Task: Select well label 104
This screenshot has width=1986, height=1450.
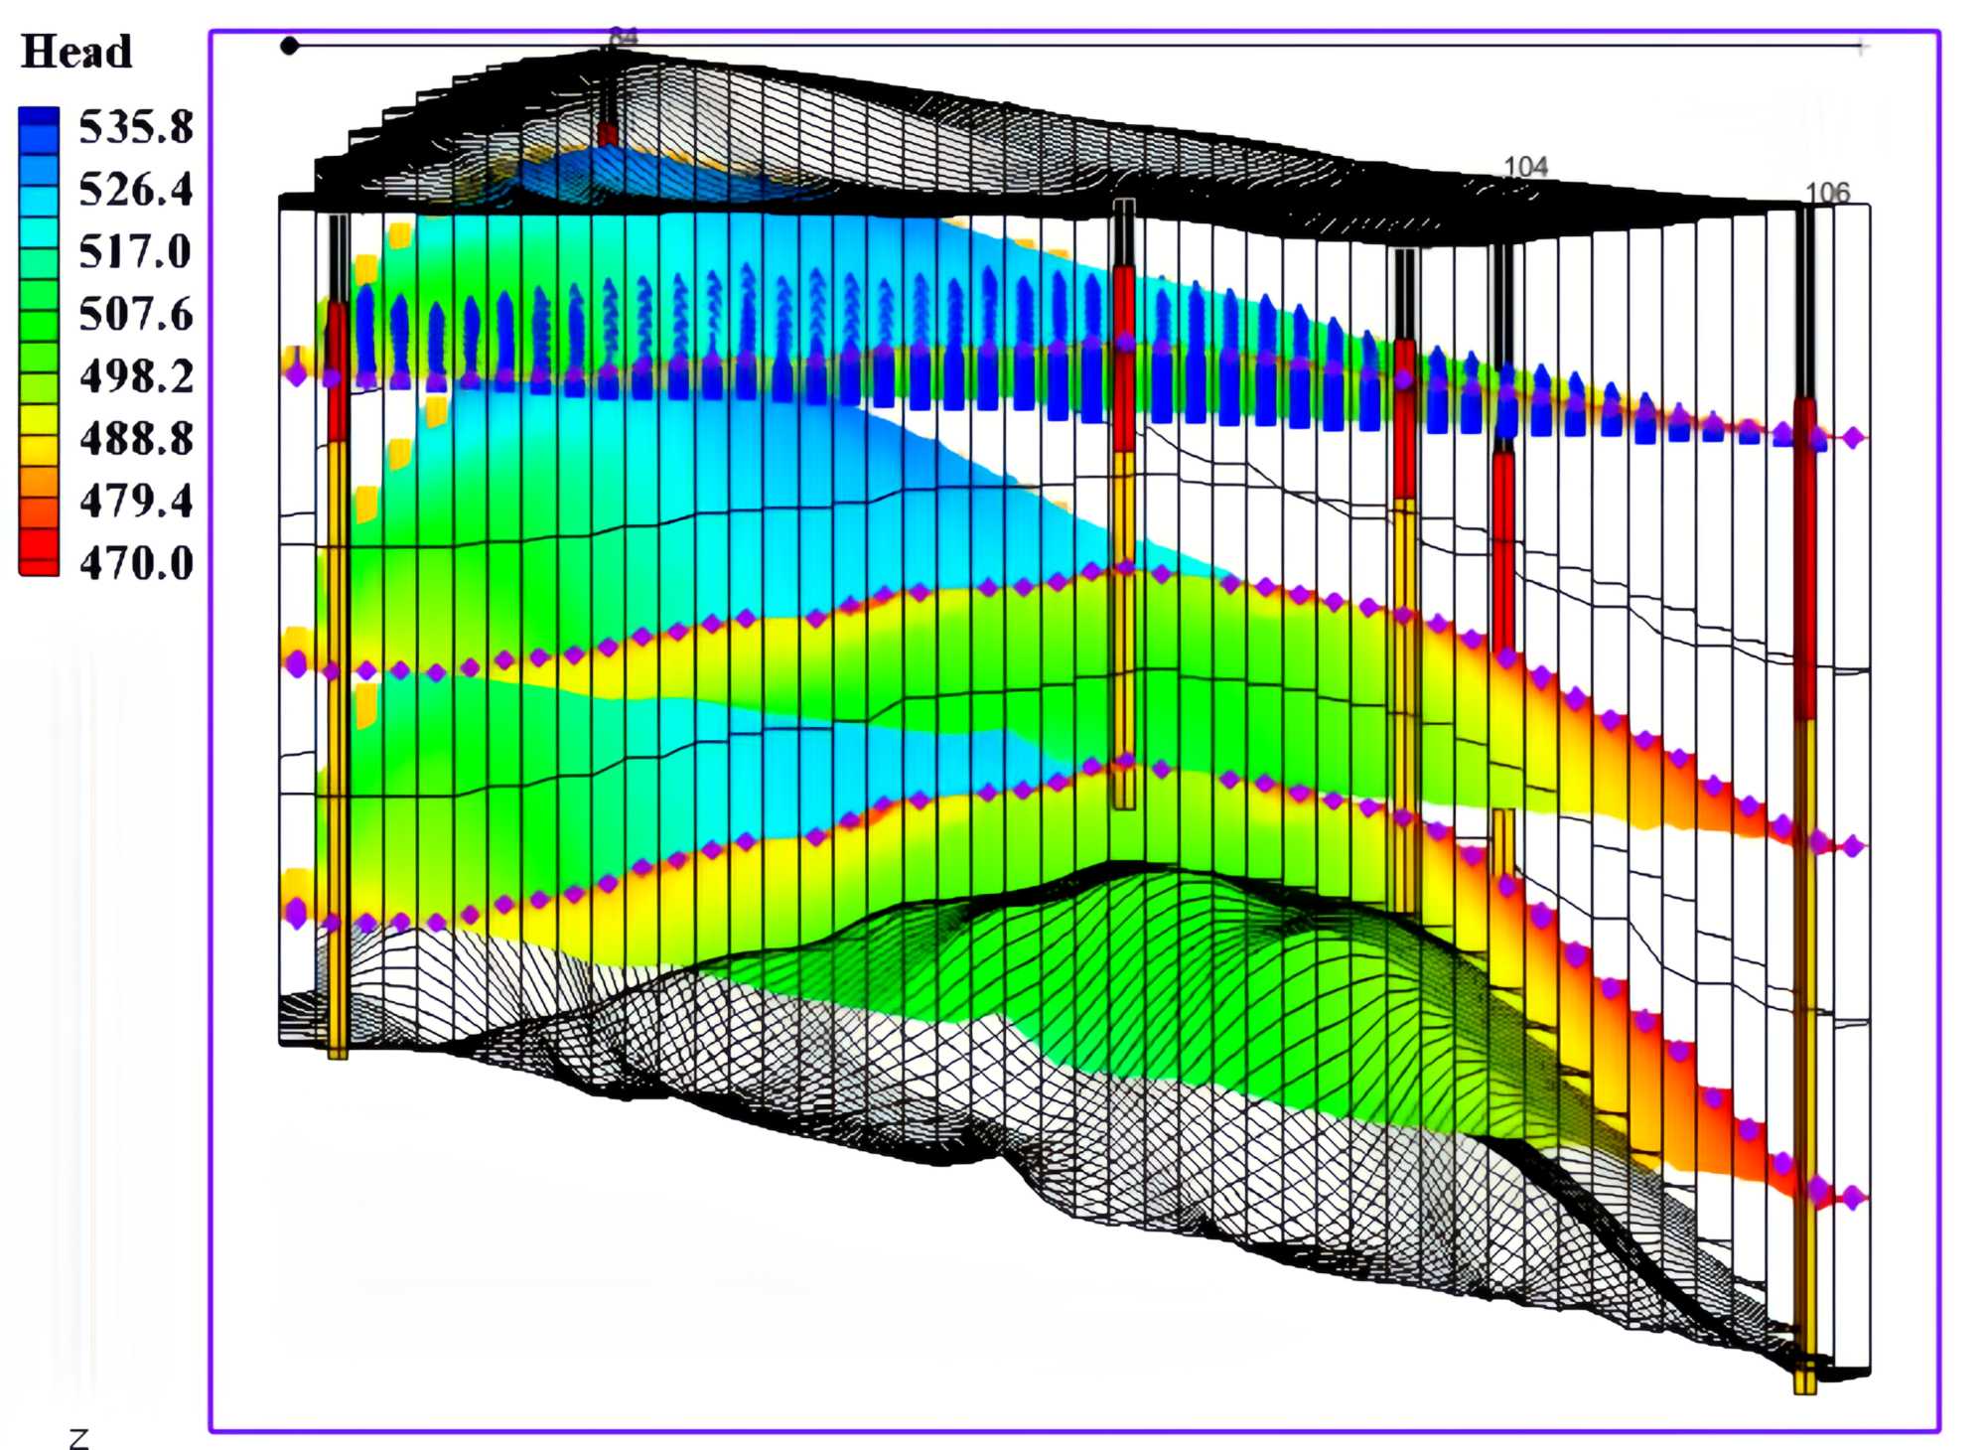Action: [x=1526, y=167]
